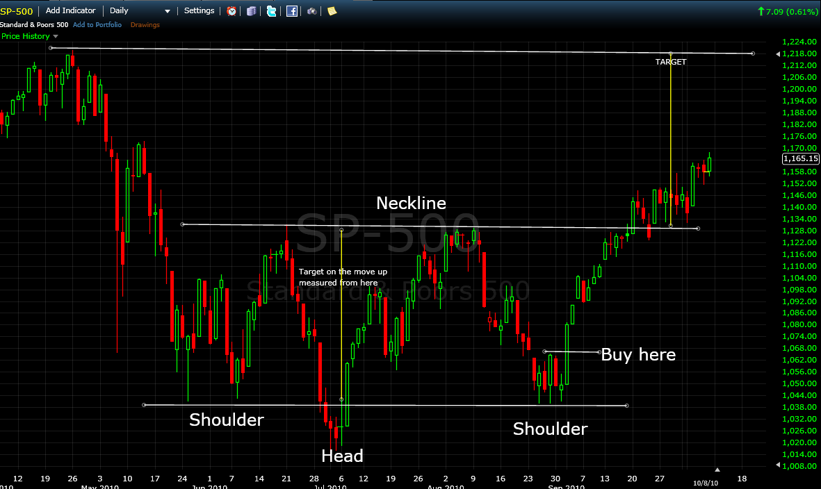This screenshot has width=821, height=489.
Task: Expand the Price History dropdown arrow
Action: (56, 37)
